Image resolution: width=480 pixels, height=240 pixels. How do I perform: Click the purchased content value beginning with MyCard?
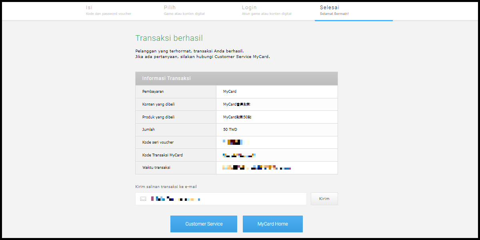[x=237, y=104]
